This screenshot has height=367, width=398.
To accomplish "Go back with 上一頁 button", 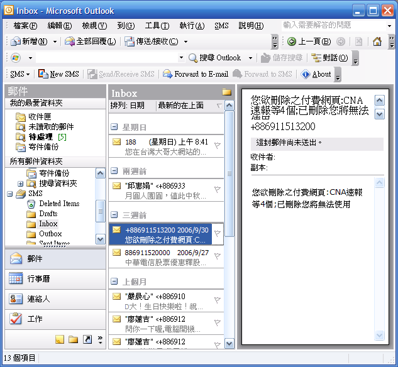I will pos(309,41).
